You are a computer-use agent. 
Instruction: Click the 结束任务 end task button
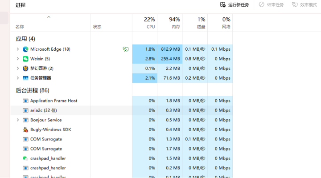click(x=271, y=5)
